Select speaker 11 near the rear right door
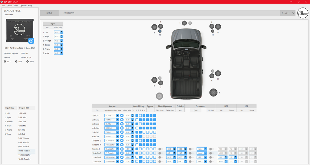This screenshot has height=165, width=310. tap(218, 73)
